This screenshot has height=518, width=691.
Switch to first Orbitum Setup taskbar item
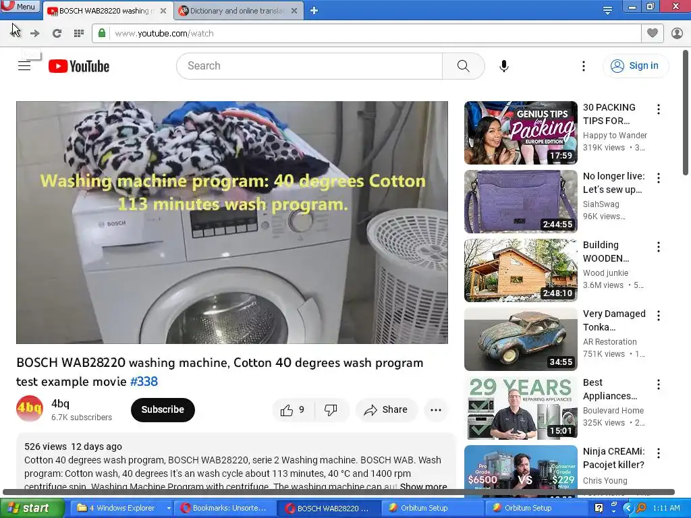click(431, 508)
